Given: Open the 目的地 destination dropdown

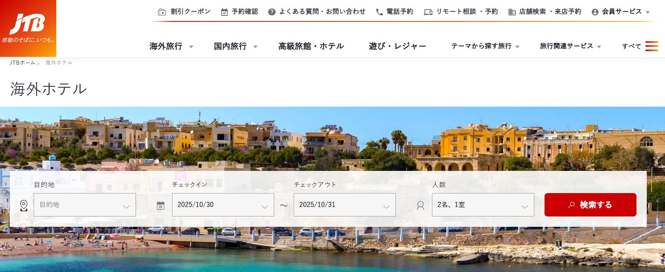Looking at the screenshot, I should (85, 205).
